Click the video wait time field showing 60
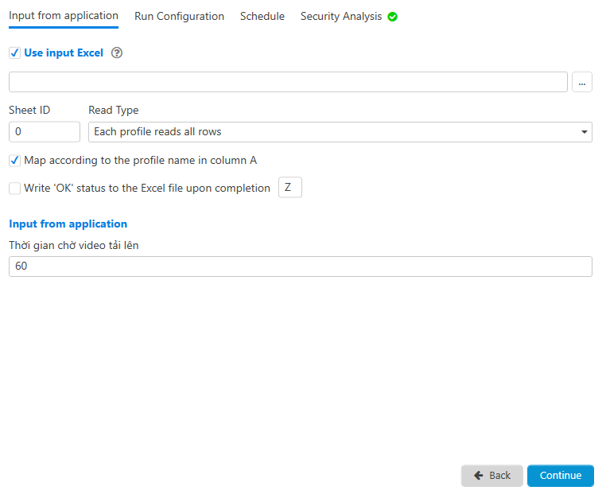 pyautogui.click(x=300, y=267)
